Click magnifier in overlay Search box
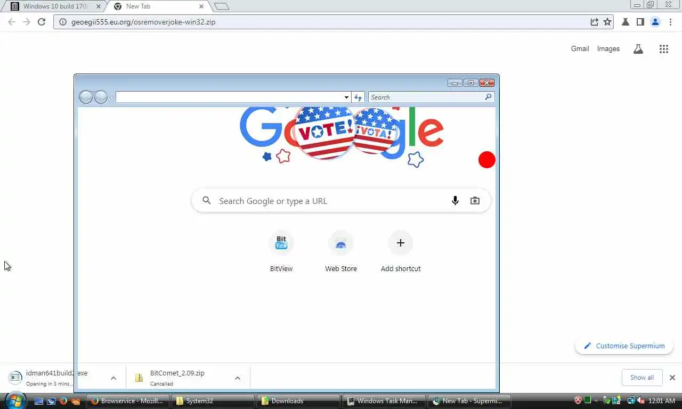 click(x=488, y=97)
